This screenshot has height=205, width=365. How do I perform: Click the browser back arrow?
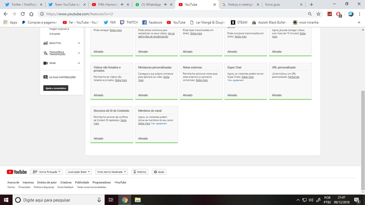point(5,14)
